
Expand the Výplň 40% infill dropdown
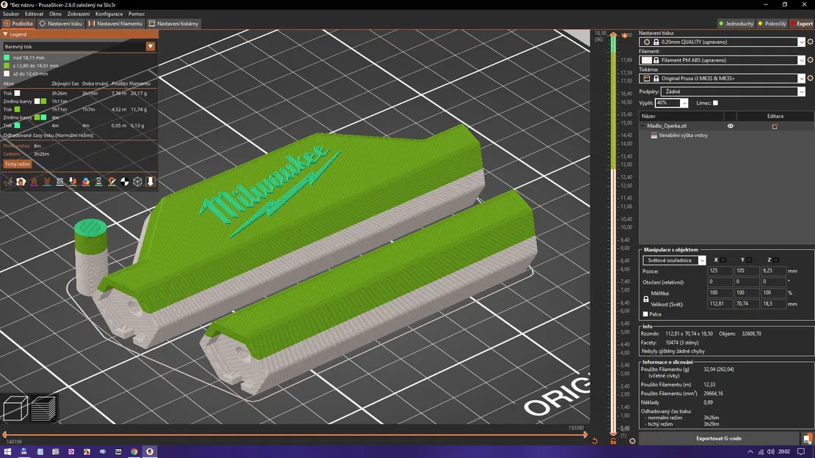(671, 103)
